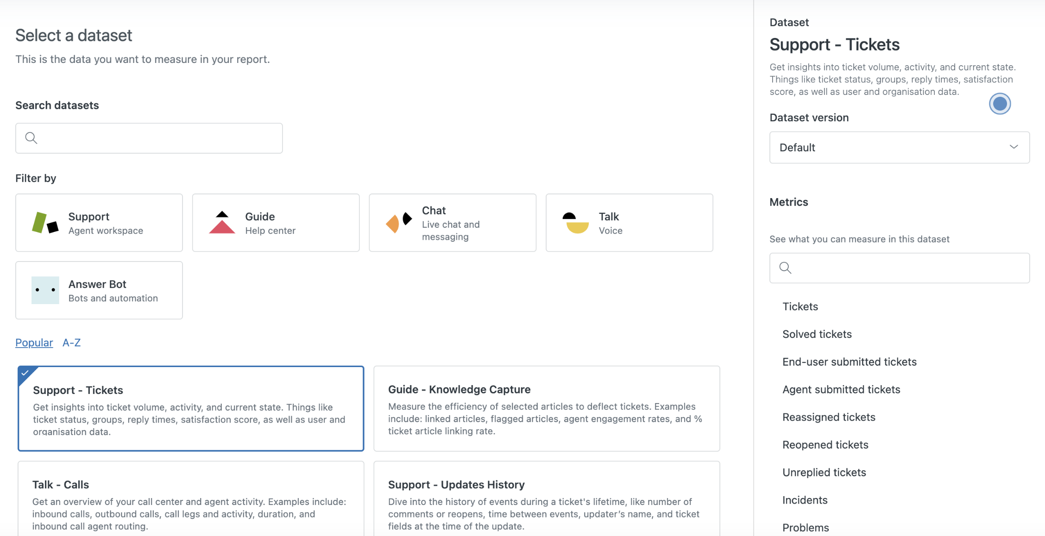This screenshot has height=536, width=1045.
Task: Click the magnifier icon in Metrics search
Action: pos(785,268)
